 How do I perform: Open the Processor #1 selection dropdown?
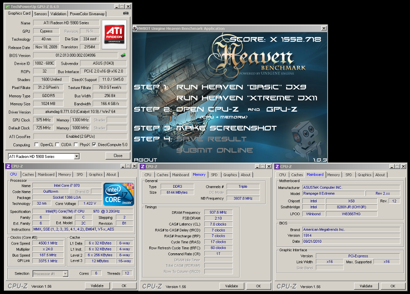(x=65, y=274)
